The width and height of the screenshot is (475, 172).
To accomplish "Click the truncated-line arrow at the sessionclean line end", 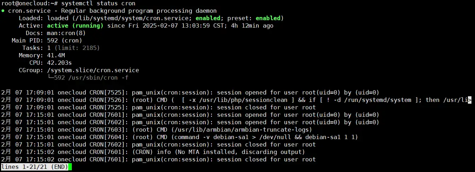I will click(x=469, y=100).
